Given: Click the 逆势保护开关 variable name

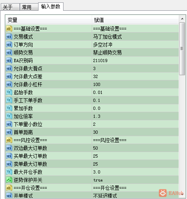Looking at the screenshot, I should click(x=28, y=180).
